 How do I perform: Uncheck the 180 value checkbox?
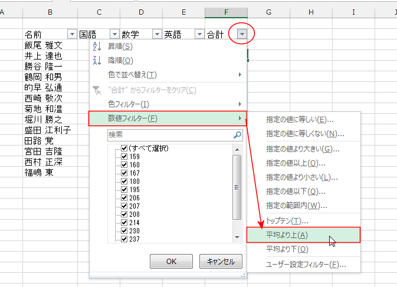[124, 182]
